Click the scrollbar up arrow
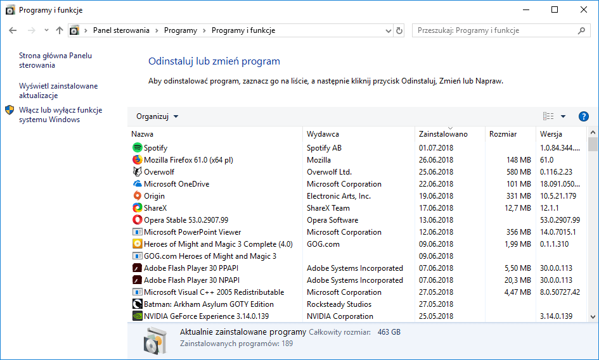Viewport: 599px width, 360px height. coord(593,132)
